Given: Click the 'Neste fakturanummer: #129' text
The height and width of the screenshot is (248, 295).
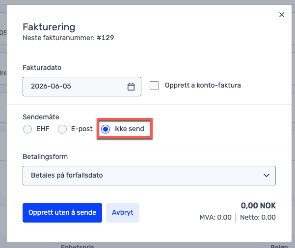Looking at the screenshot, I should (68, 38).
